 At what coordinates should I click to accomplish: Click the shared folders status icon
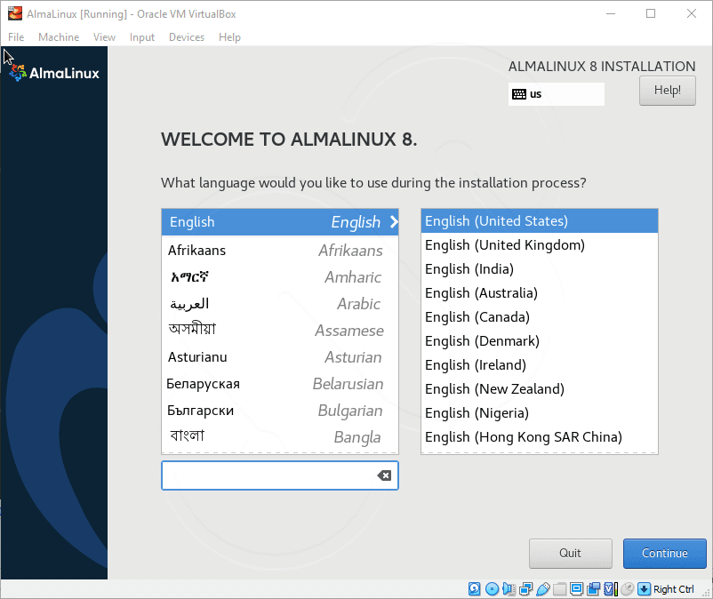560,589
